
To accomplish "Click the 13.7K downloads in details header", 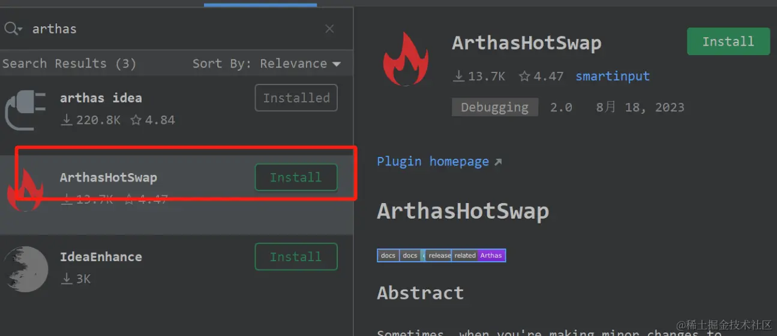I will [x=479, y=76].
